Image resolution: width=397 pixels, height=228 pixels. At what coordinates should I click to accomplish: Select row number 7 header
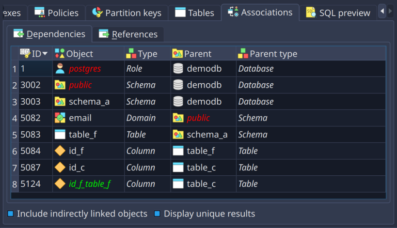tap(15, 167)
